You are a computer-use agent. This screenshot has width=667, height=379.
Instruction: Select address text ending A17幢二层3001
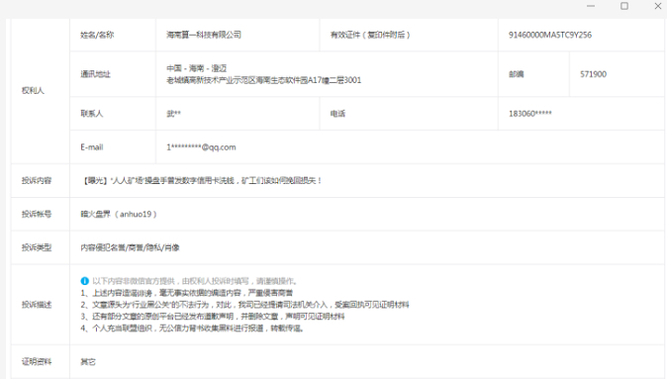click(264, 80)
